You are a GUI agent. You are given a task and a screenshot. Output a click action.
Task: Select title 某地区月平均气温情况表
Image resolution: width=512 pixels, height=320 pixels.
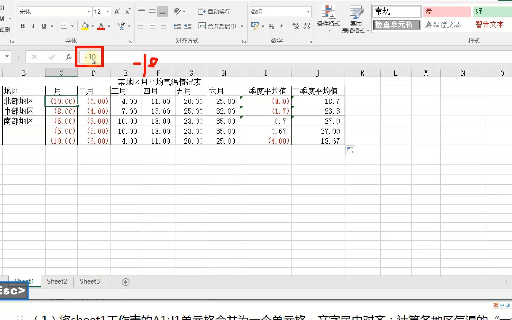point(159,82)
